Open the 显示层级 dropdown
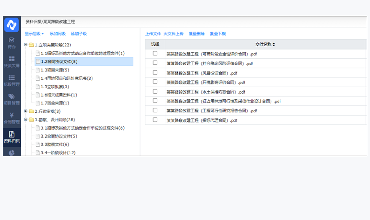This screenshot has height=220, width=370. pyautogui.click(x=34, y=34)
